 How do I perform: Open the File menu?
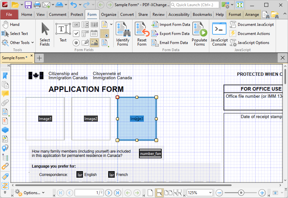pyautogui.click(x=9, y=15)
